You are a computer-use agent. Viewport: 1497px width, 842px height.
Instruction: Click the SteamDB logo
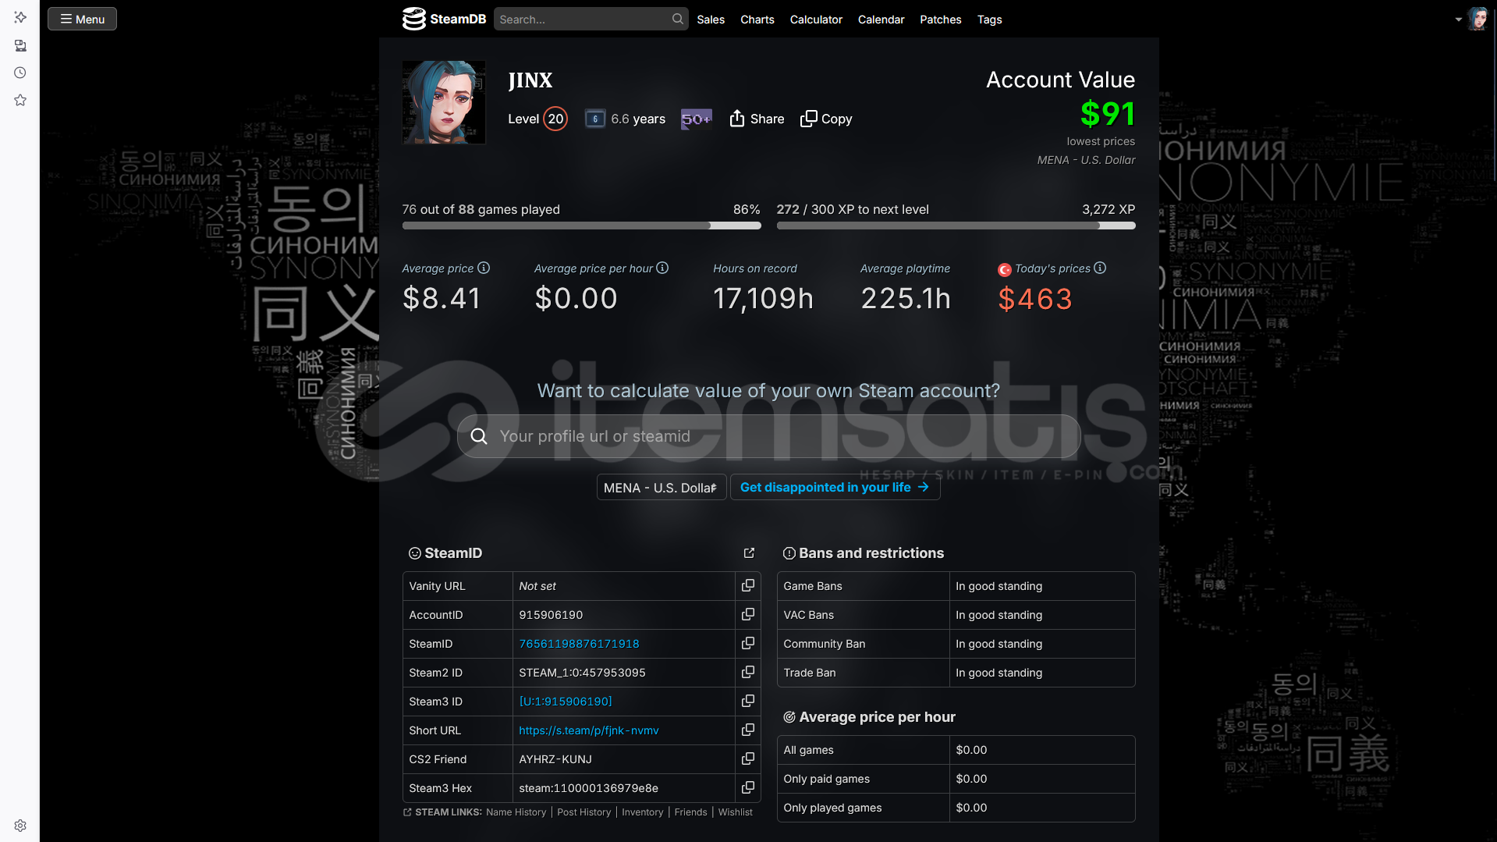tap(444, 19)
